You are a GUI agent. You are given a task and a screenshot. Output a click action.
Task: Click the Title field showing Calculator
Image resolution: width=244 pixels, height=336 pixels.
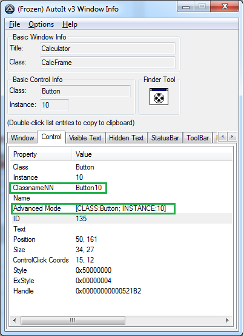point(108,49)
